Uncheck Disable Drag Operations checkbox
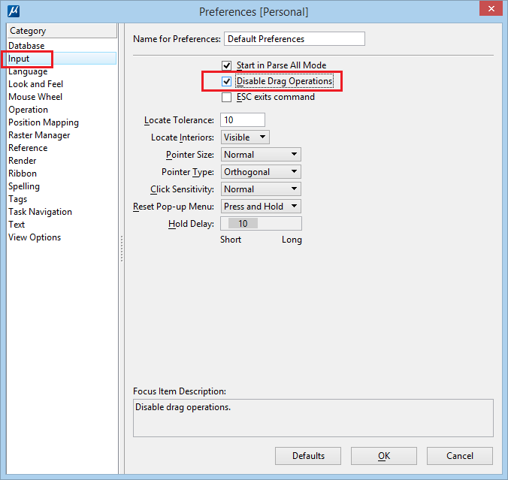508x480 pixels. [x=226, y=81]
